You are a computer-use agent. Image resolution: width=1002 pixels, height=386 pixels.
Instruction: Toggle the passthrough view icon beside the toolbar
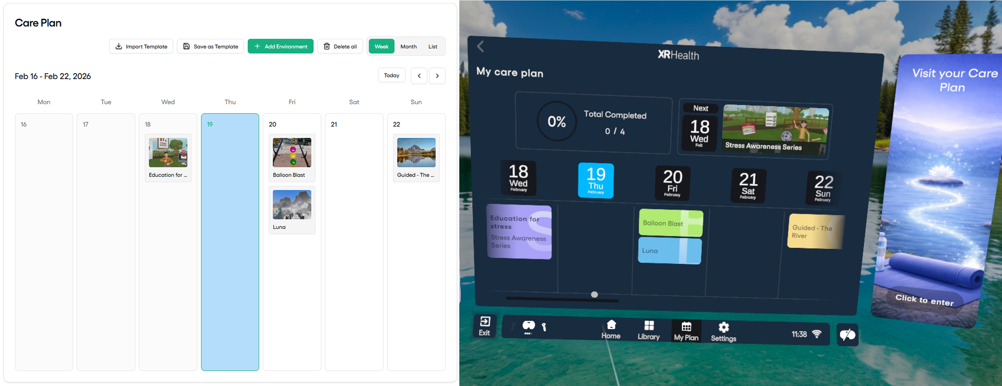tap(847, 335)
